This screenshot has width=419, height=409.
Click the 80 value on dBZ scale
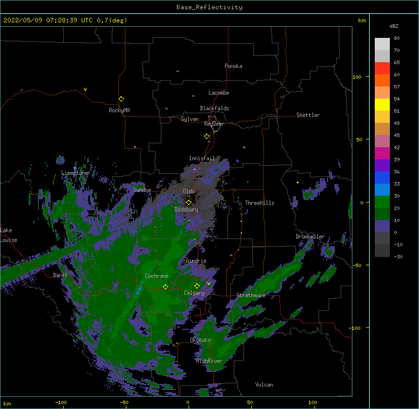pyautogui.click(x=397, y=38)
